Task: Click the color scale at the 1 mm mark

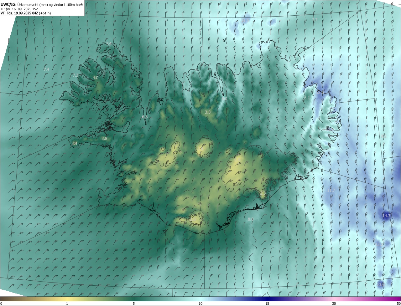Action: [x=67, y=299]
